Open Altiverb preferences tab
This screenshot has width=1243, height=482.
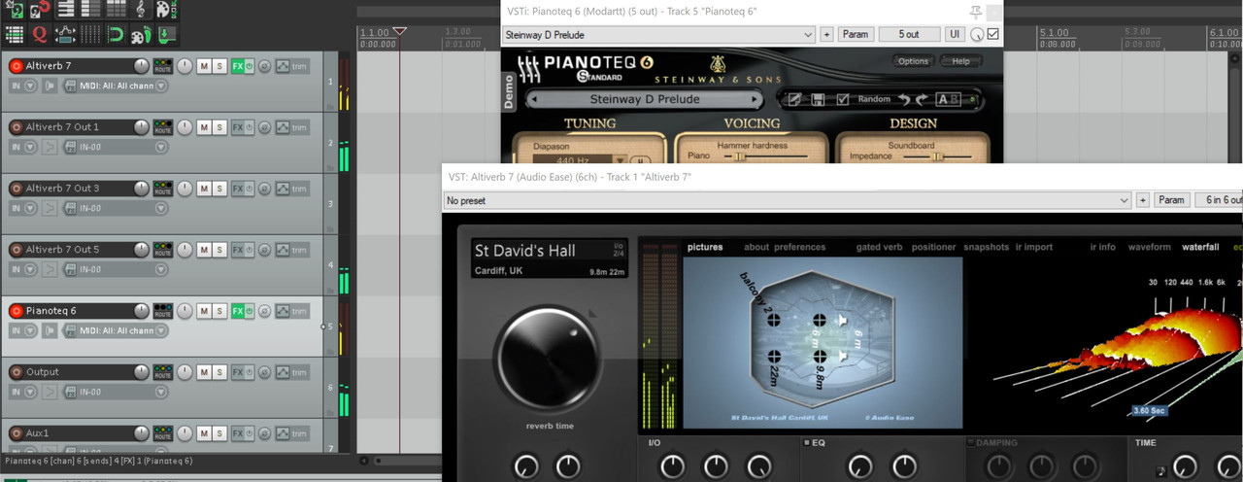(799, 247)
